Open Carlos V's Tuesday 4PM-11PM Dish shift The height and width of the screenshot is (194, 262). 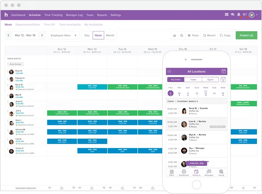click(x=123, y=151)
